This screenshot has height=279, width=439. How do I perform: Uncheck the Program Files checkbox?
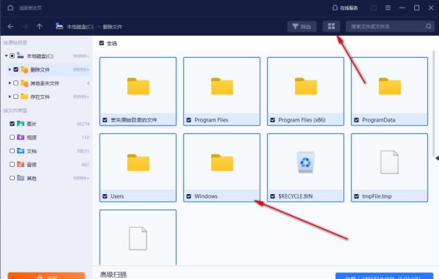click(188, 120)
